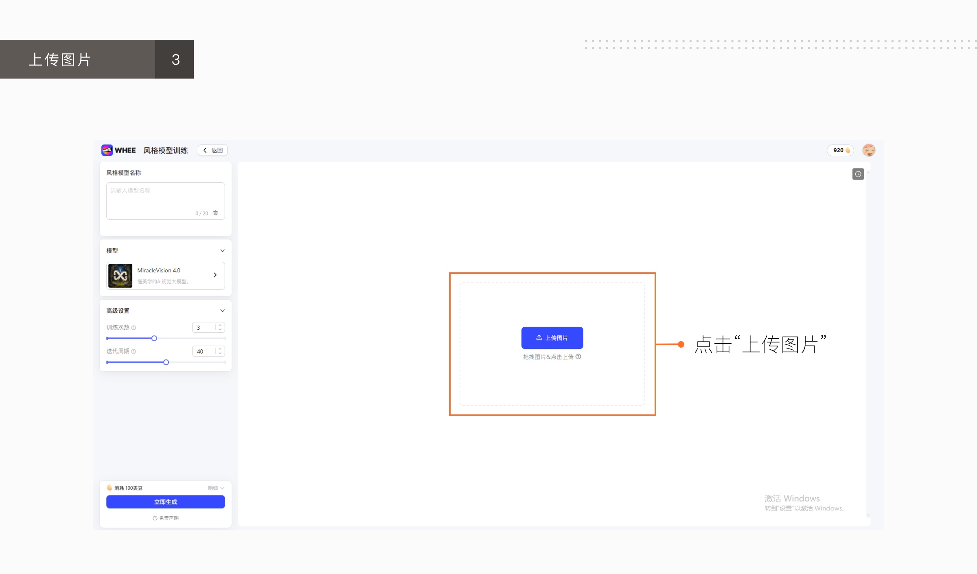Decrease 迭代周期 with the down stepper arrow

[x=219, y=353]
